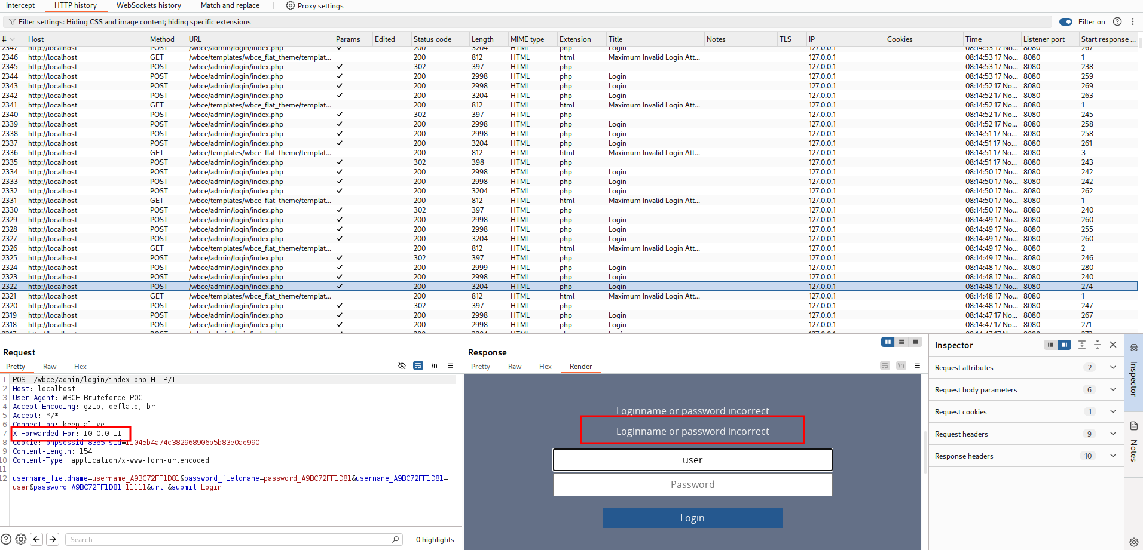Click the rendered username field
Image resolution: width=1143 pixels, height=550 pixels.
coord(693,460)
